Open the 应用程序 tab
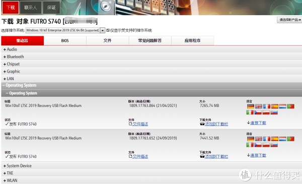The image size is (302, 184). [x=193, y=41]
